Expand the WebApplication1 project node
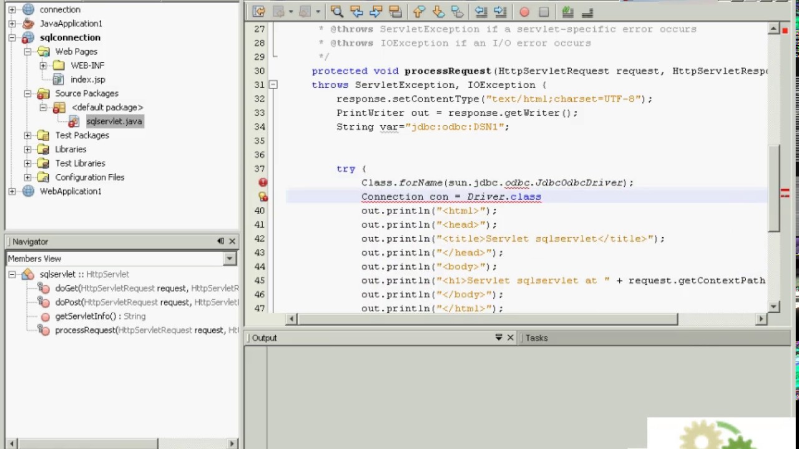This screenshot has width=799, height=449. (12, 191)
